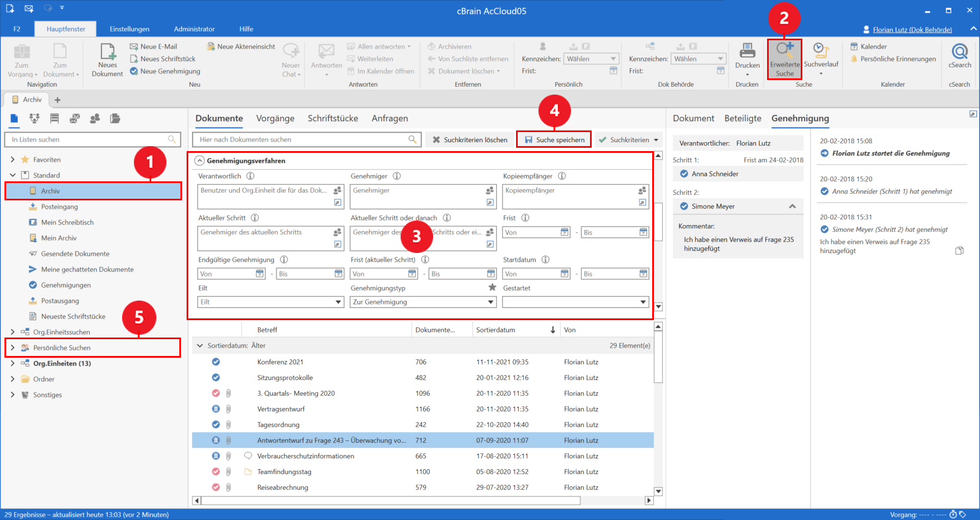
Task: Open the Genehmigungstyp dropdown
Action: click(491, 302)
